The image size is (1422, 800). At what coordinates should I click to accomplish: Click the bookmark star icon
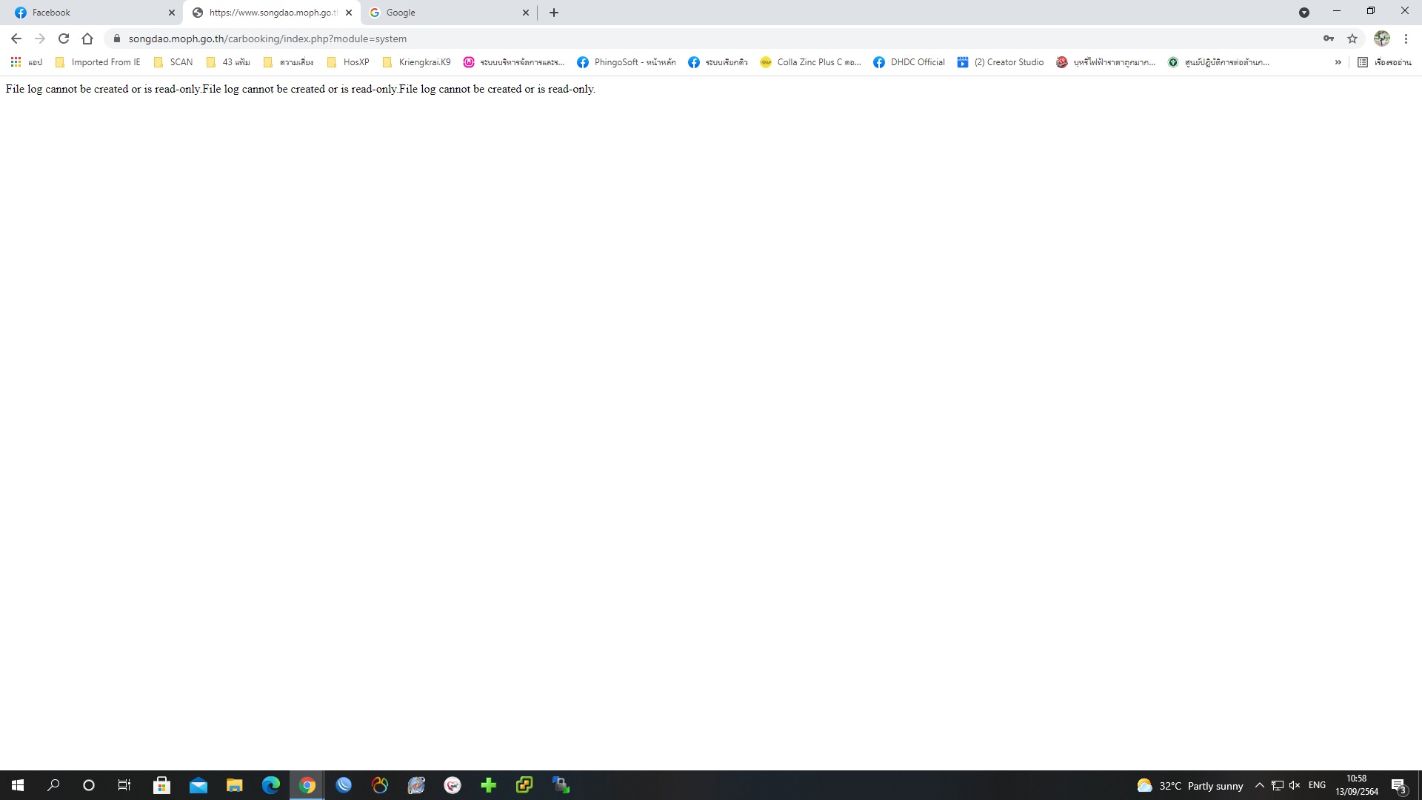(1352, 39)
